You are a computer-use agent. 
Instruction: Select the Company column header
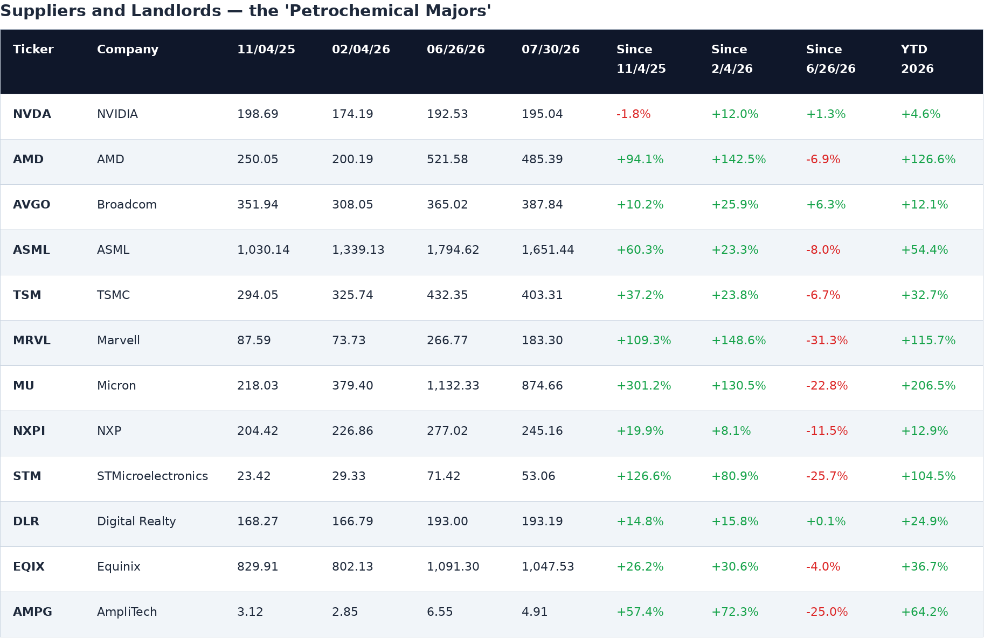pos(128,50)
